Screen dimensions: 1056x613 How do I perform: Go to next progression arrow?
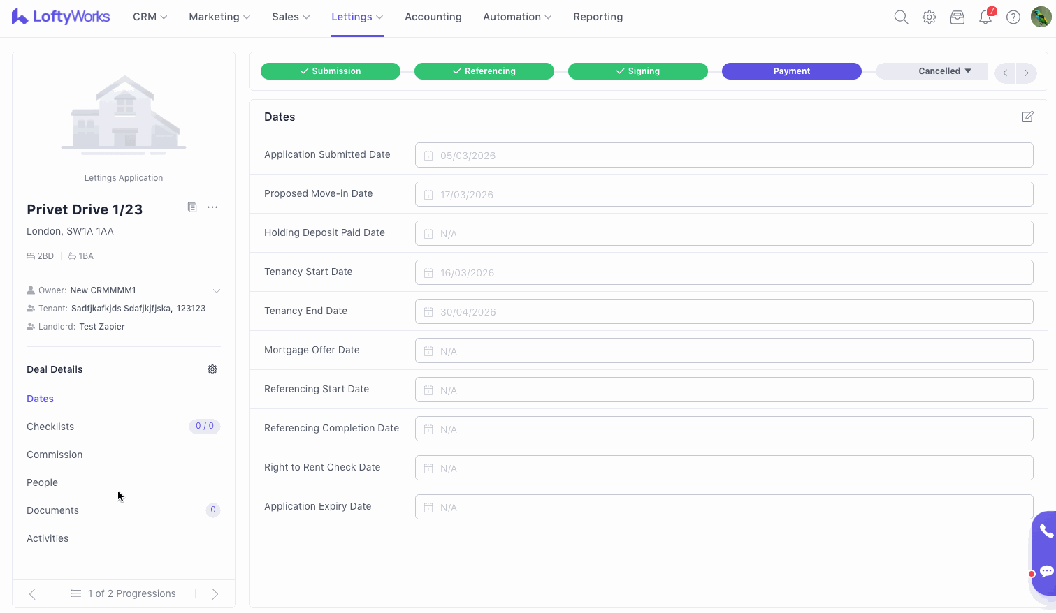(x=215, y=594)
